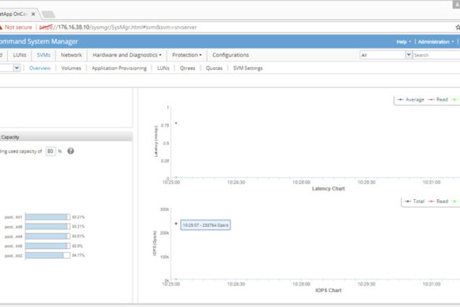The height and width of the screenshot is (307, 460).
Task: Bookmark this page with the star icon
Action: [458, 27]
